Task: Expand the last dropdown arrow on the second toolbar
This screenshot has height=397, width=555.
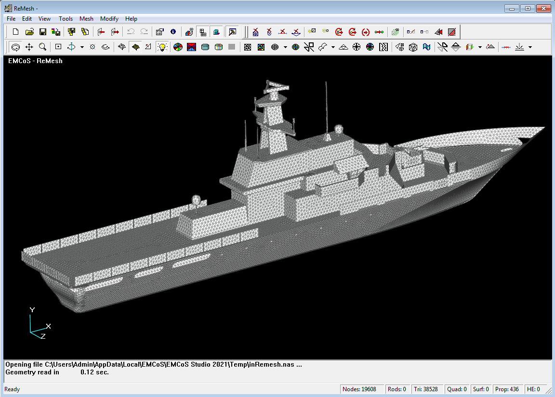Action: [x=530, y=47]
